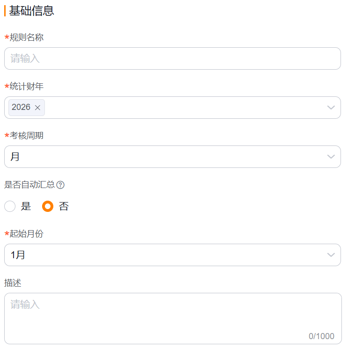Focus the 规则名称 text input
Viewport: 348px width, 348px height.
pyautogui.click(x=172, y=58)
